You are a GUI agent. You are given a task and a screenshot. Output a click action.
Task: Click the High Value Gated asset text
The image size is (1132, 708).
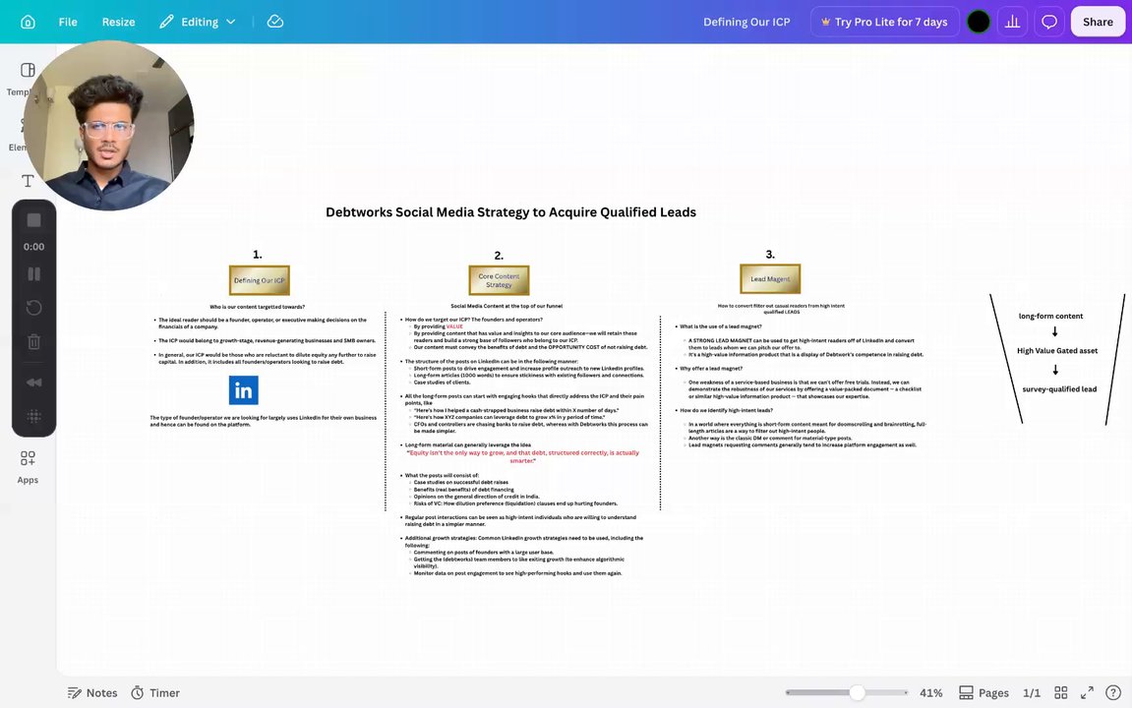[1057, 351]
